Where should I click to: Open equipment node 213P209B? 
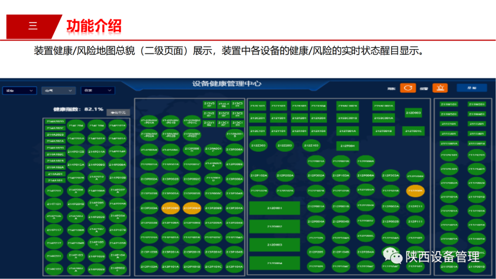point(213,208)
